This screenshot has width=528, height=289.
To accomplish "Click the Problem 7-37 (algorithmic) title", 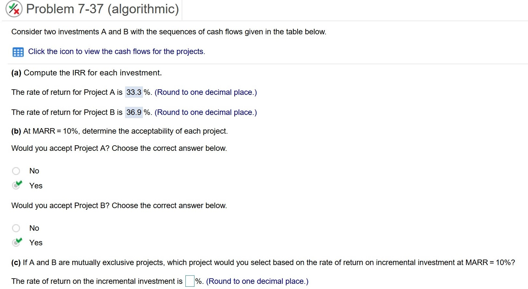I will tap(102, 9).
